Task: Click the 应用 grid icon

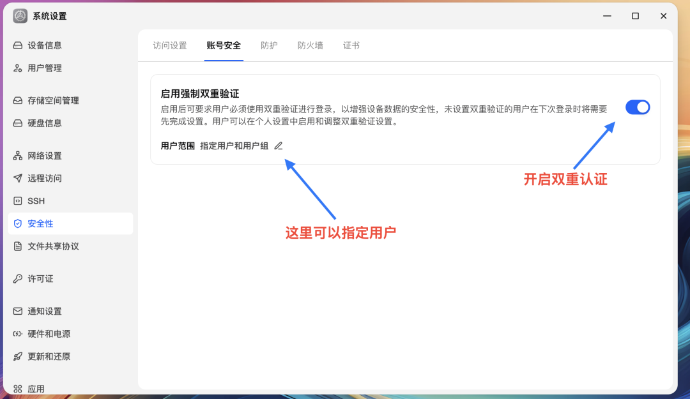Action: (18, 389)
